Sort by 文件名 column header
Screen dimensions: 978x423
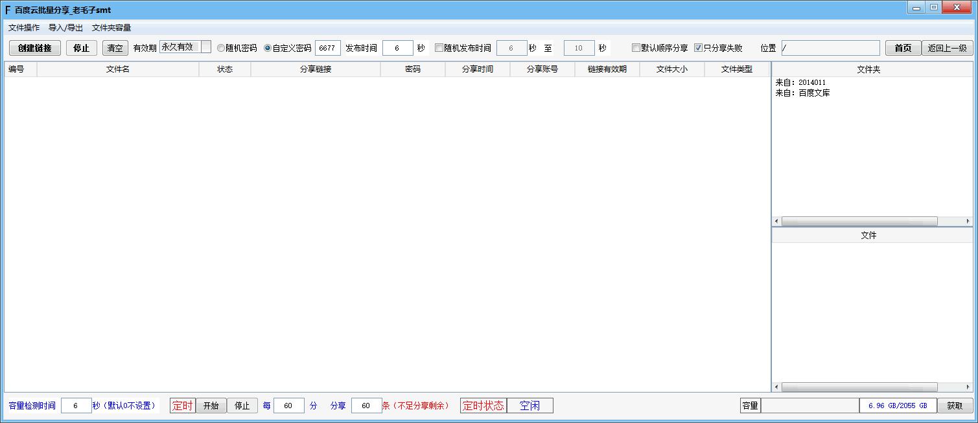tap(118, 69)
